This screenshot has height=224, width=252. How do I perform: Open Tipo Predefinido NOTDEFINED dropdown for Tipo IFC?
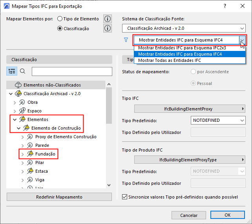[x=218, y=120]
